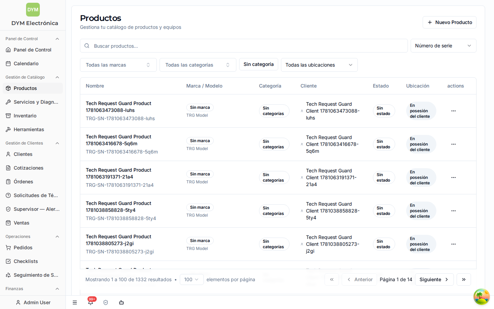Click serial TRG-SN-1781063473088-luhs
Viewport: 494px width, 309px height.
click(120, 118)
